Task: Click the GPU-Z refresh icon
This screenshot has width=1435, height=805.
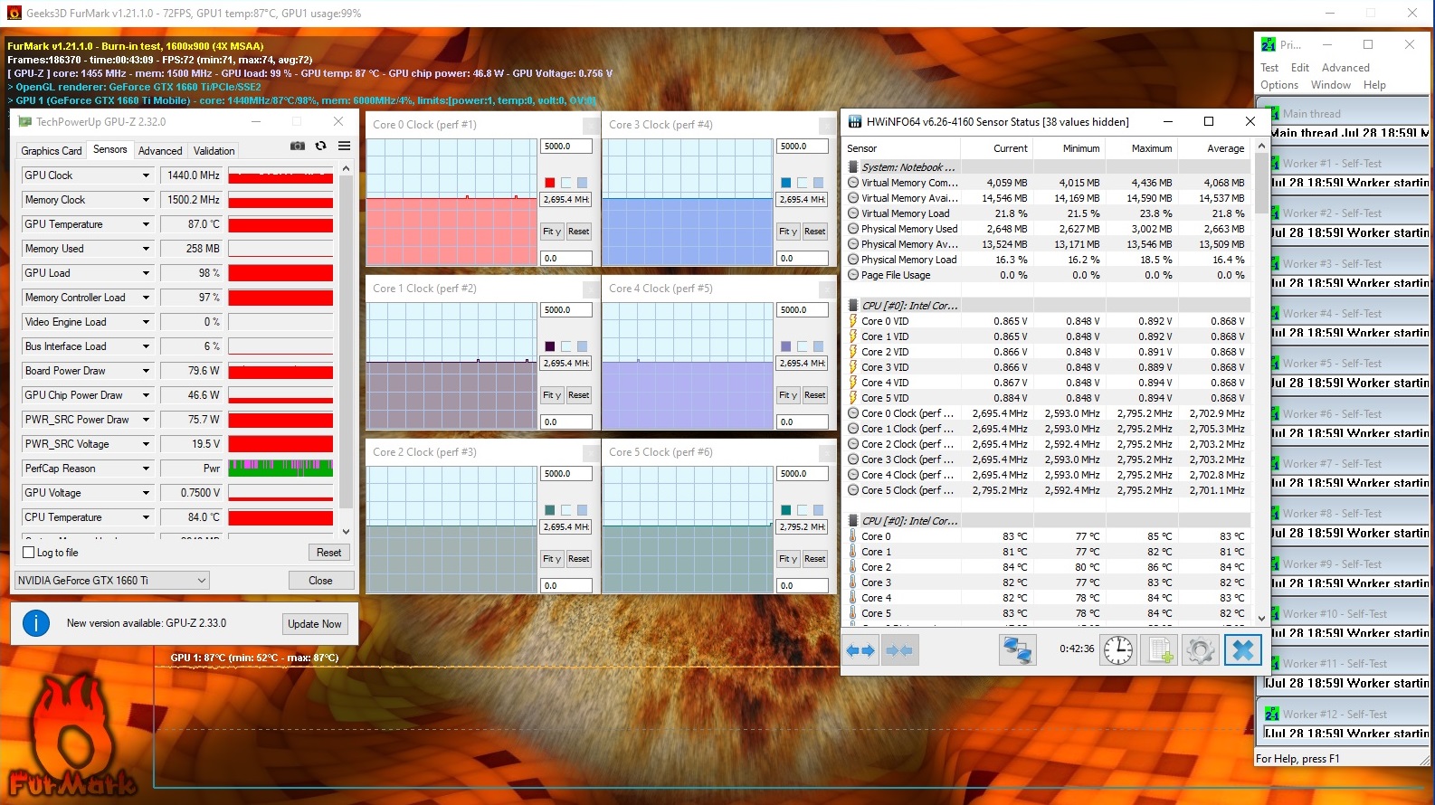Action: pyautogui.click(x=320, y=146)
